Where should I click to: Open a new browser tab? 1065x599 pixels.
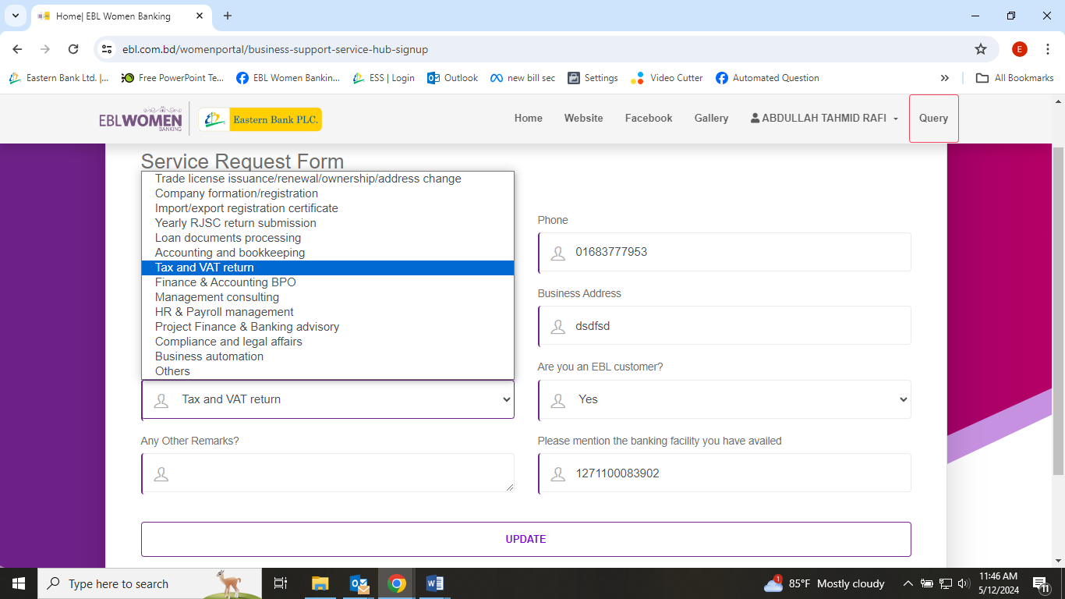(x=228, y=16)
